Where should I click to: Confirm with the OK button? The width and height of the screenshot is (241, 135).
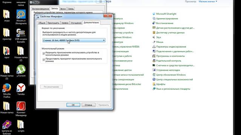pyautogui.click(x=73, y=105)
